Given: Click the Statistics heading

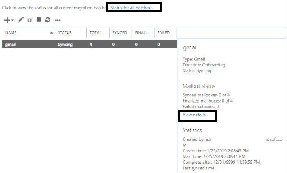Looking at the screenshot, I should pos(192,130).
